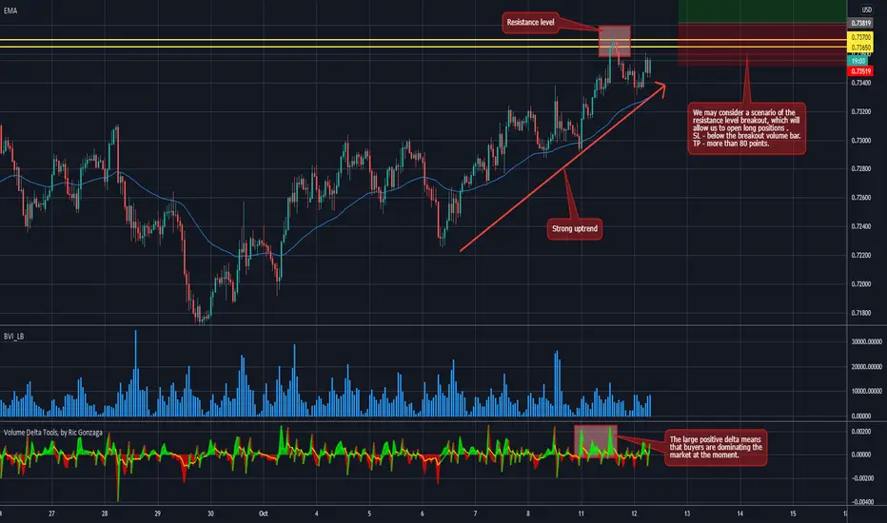Screen dimensions: 887x523
Task: Click date 4 on the time axis
Action: click(316, 513)
